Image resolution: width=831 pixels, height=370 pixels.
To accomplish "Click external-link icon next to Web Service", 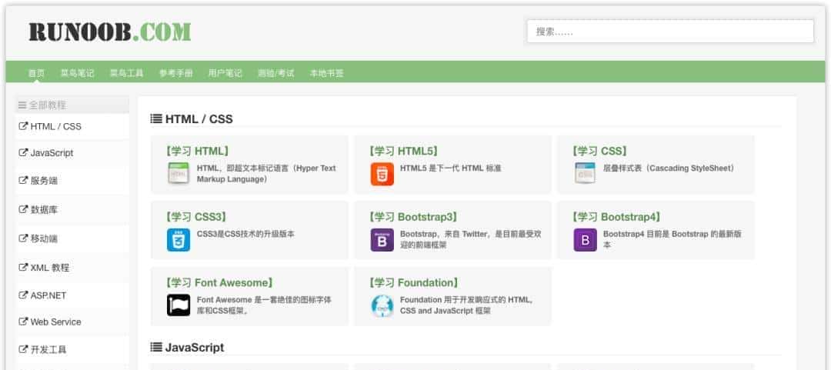I will coord(23,322).
